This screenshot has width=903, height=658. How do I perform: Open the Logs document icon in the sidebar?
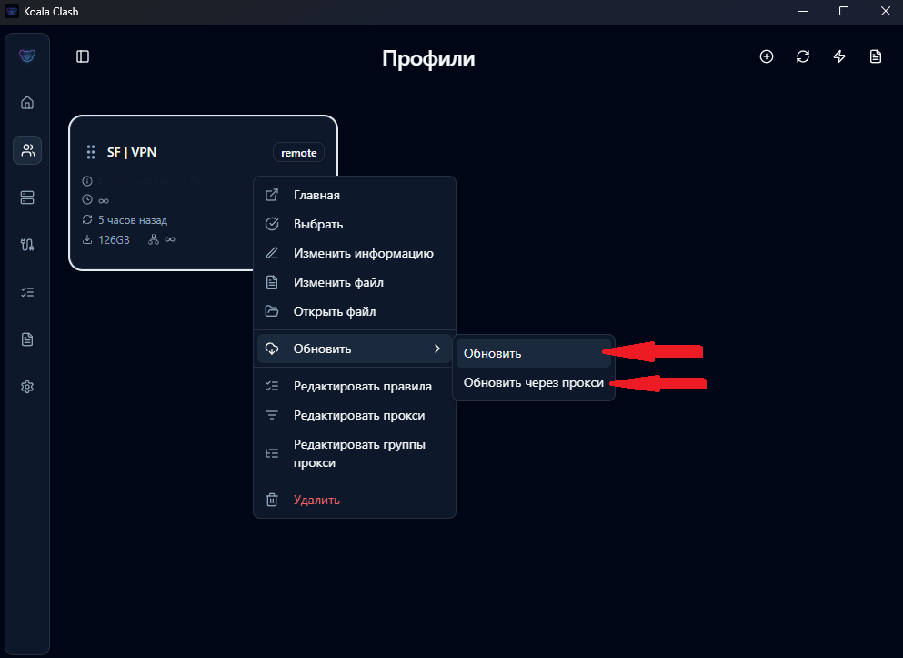coord(26,339)
